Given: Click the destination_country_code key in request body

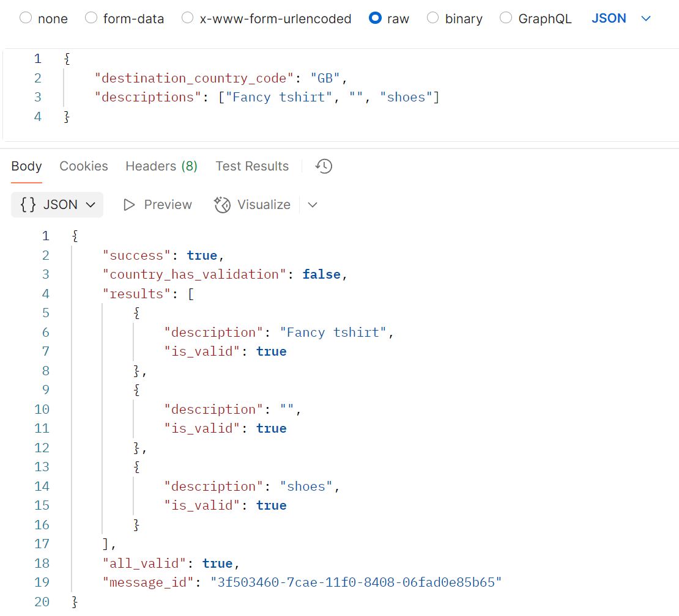Looking at the screenshot, I should click(194, 78).
